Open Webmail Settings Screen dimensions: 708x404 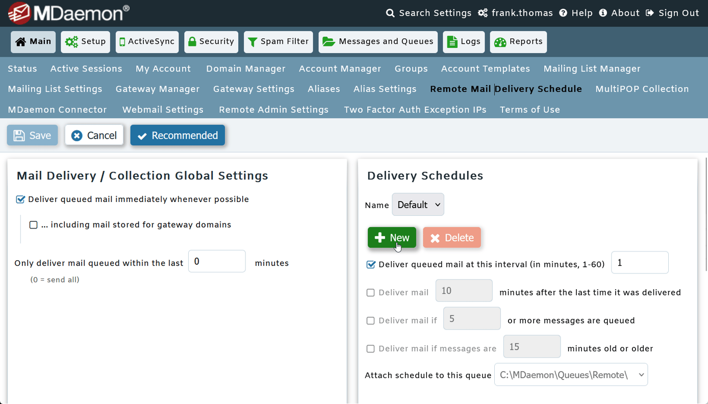163,110
